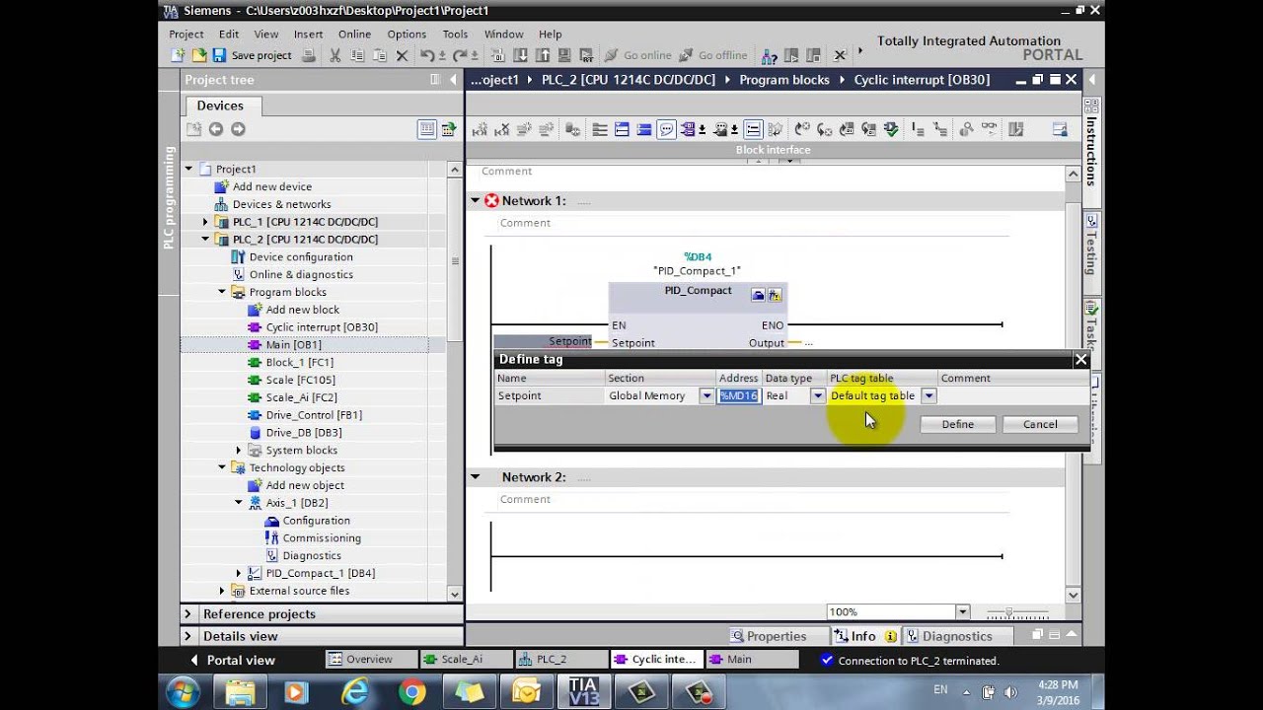Click the Define button
Image resolution: width=1263 pixels, height=710 pixels.
957,424
